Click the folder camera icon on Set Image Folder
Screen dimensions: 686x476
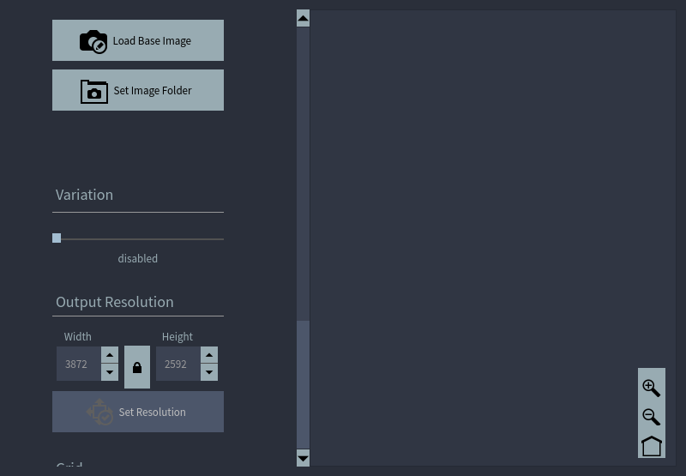coord(94,92)
